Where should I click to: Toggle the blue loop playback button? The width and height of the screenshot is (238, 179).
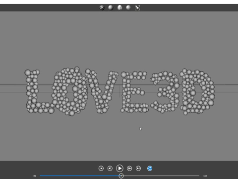click(150, 169)
